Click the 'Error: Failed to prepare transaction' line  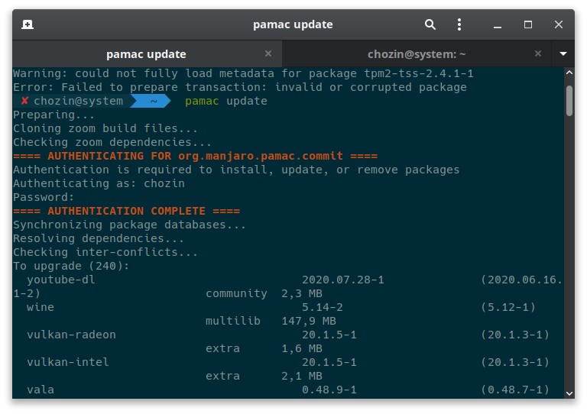[240, 88]
